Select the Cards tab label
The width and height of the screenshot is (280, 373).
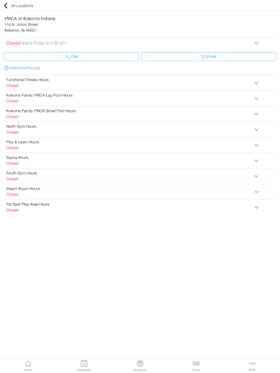pos(196,370)
